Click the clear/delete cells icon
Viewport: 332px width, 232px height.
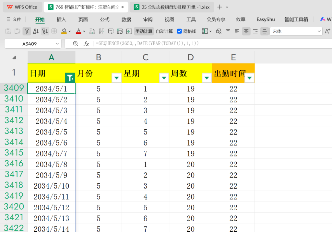click(x=219, y=31)
